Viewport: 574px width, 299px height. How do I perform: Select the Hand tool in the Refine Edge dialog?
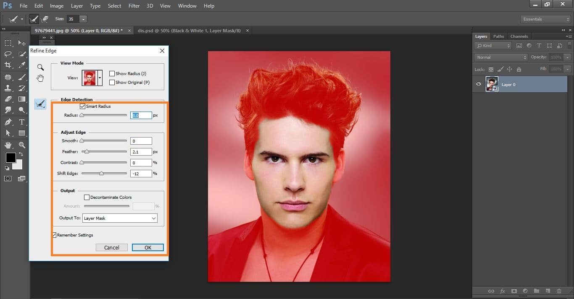pos(40,78)
